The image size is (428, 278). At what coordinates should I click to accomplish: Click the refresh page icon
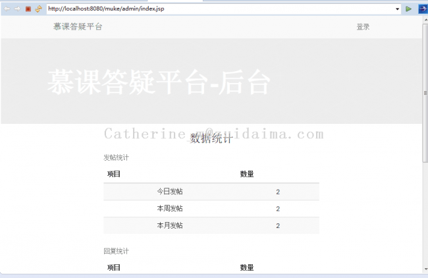[38, 9]
